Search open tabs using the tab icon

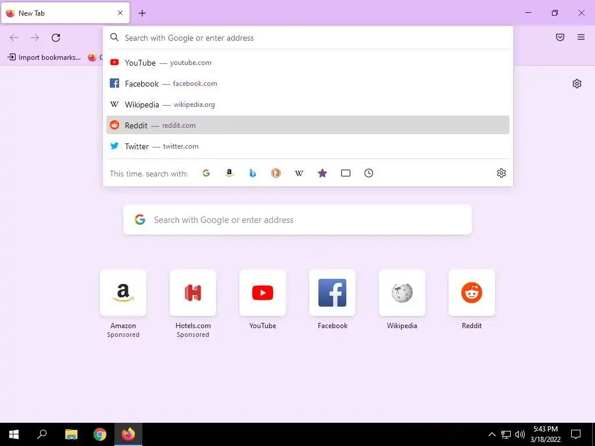tap(346, 173)
